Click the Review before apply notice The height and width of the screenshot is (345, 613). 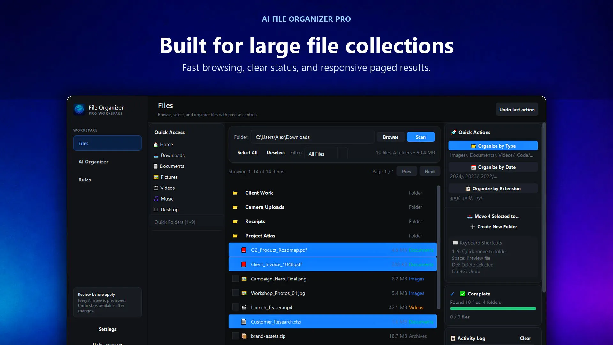pos(107,302)
